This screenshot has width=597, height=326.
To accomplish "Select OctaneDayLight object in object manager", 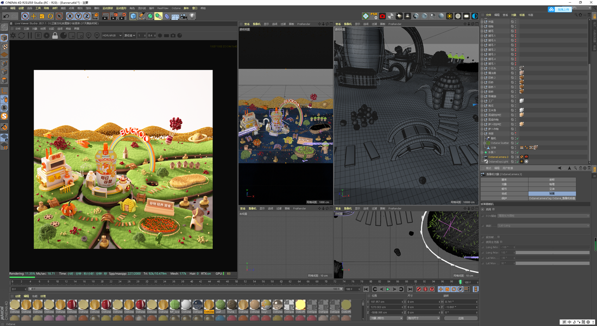I will (x=498, y=161).
